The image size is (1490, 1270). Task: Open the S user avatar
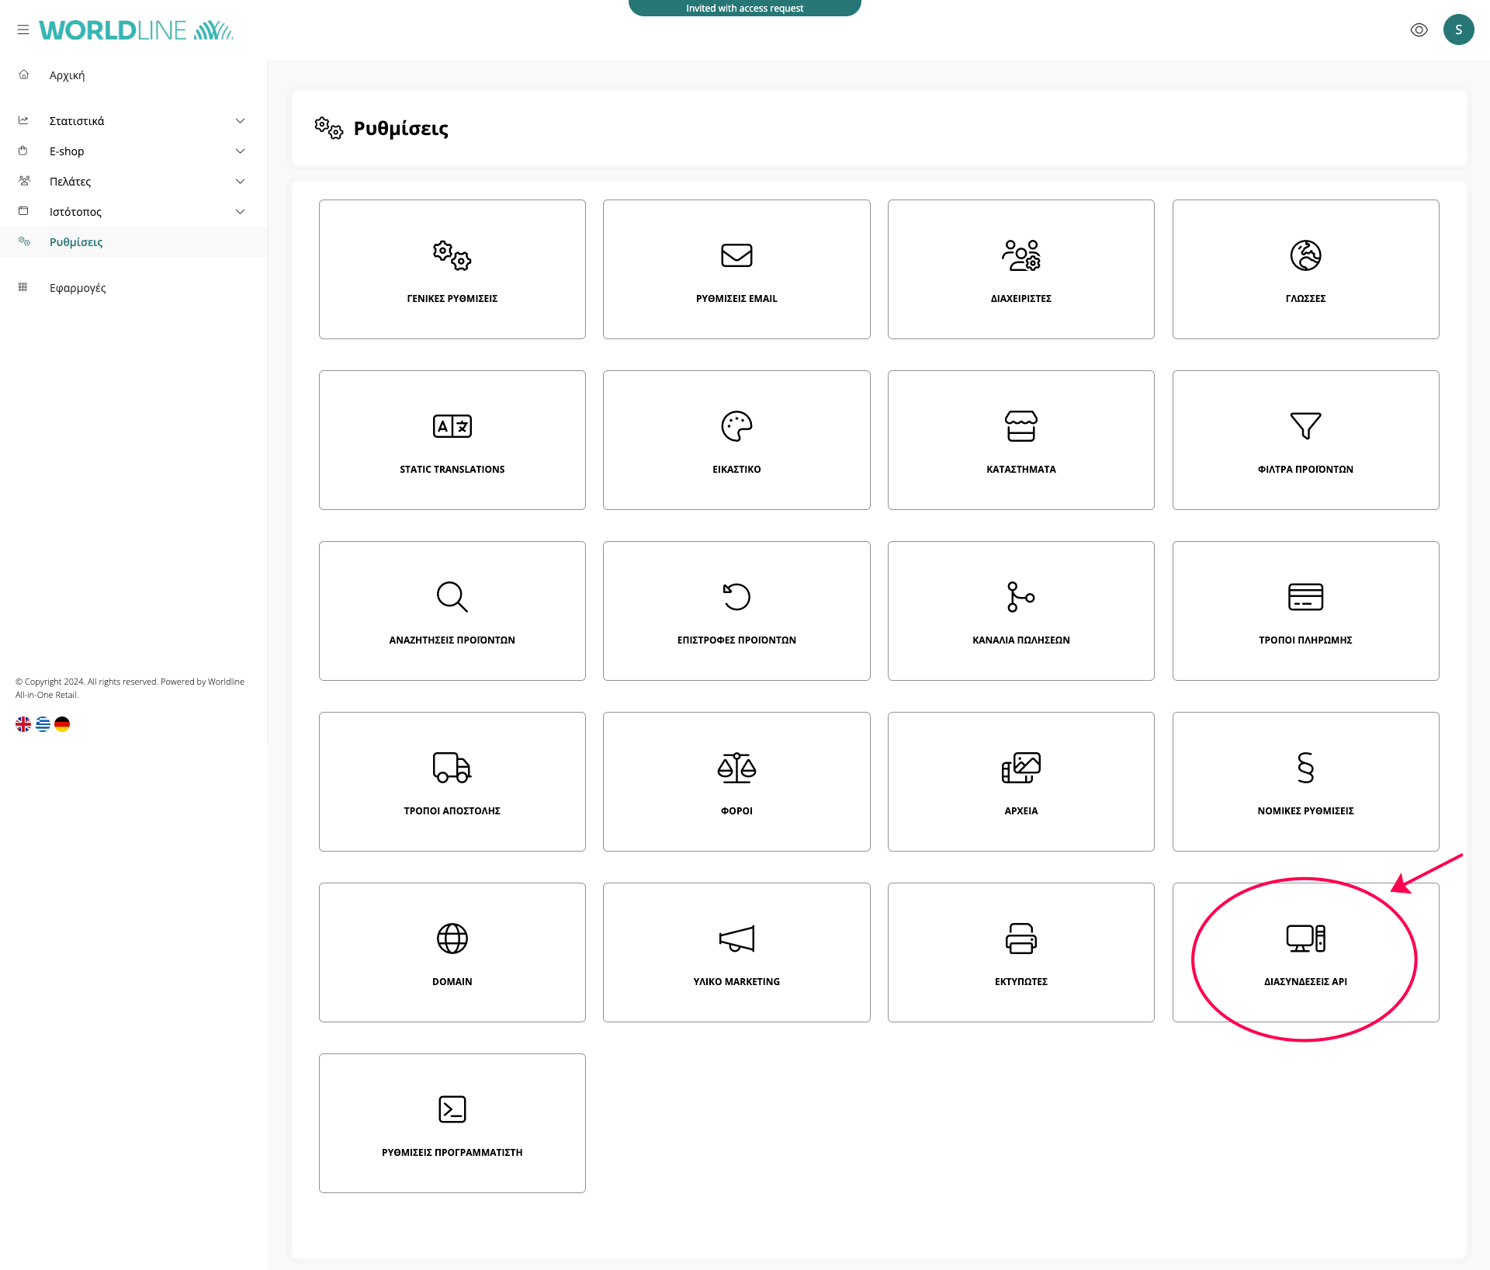(x=1457, y=30)
